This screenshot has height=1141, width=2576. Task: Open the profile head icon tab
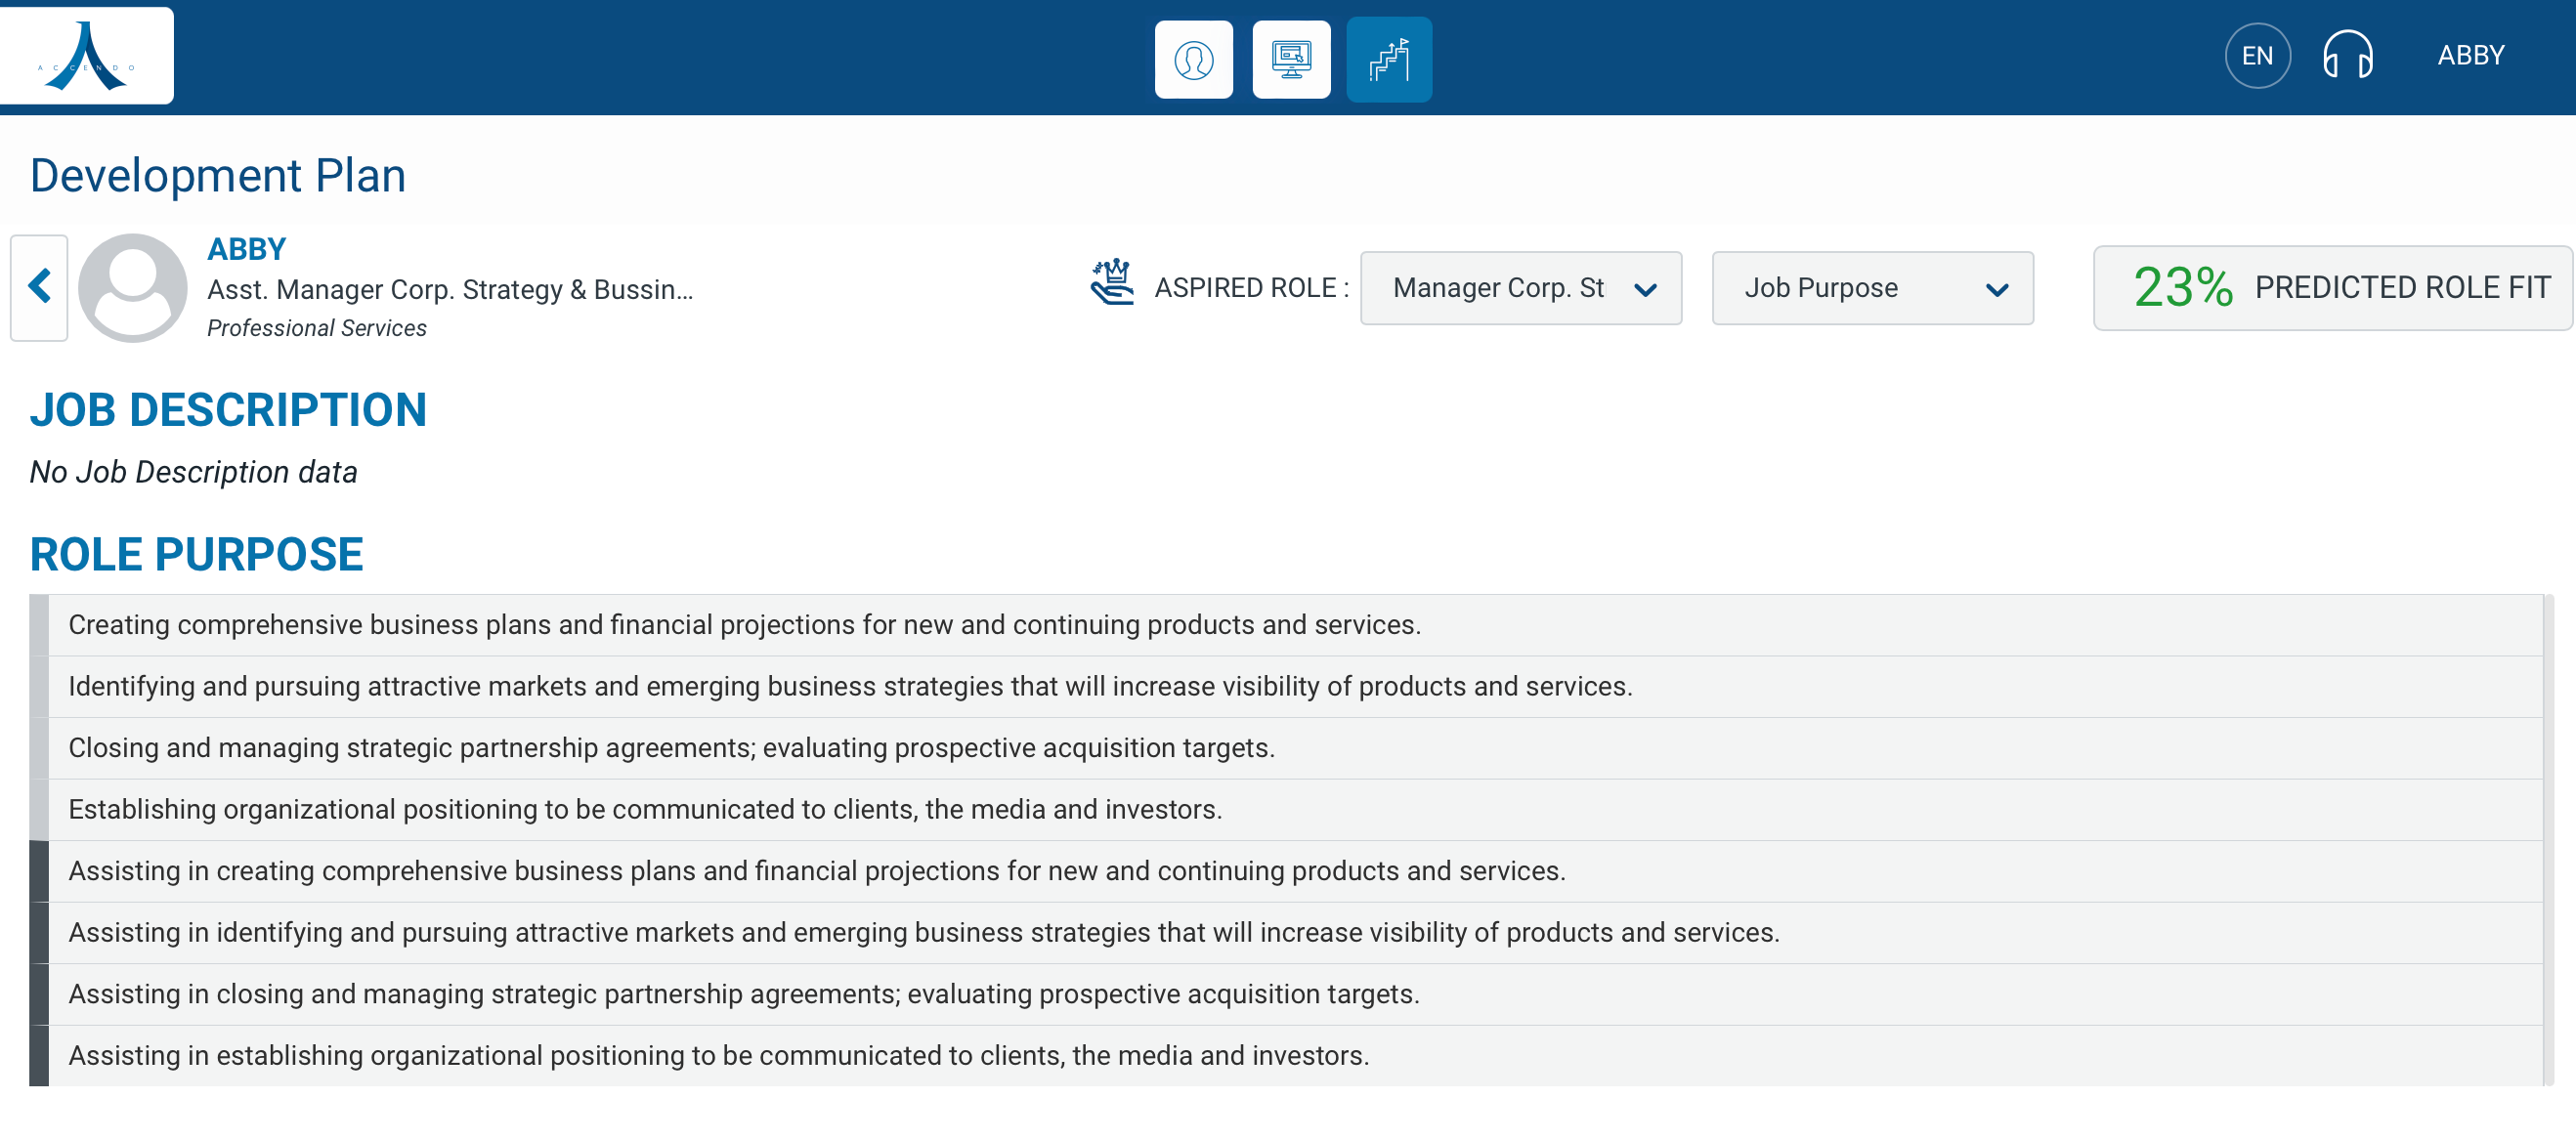[1193, 59]
